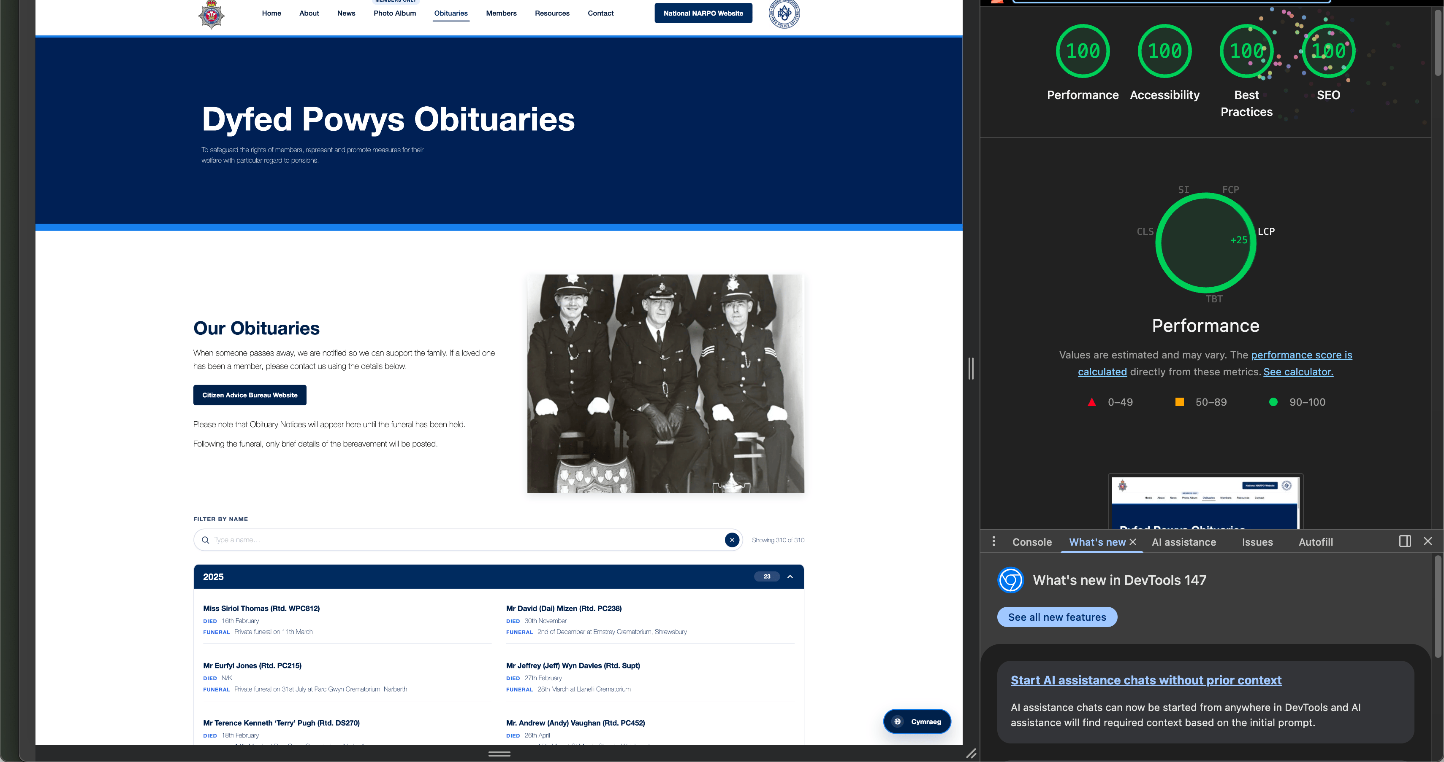Open the About nav item
The height and width of the screenshot is (762, 1444).
click(x=309, y=13)
